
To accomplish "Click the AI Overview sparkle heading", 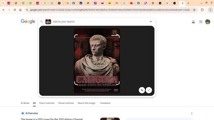I will point(29,113).
